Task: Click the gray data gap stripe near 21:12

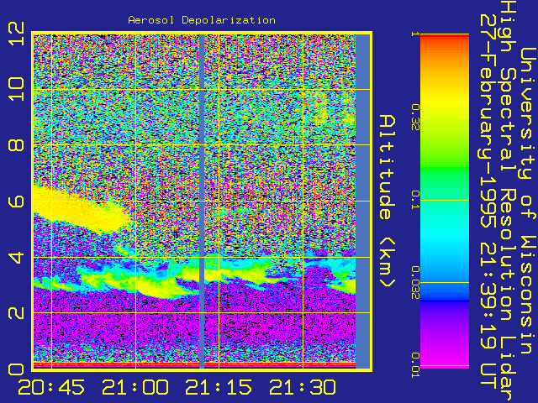Action: tap(202, 201)
